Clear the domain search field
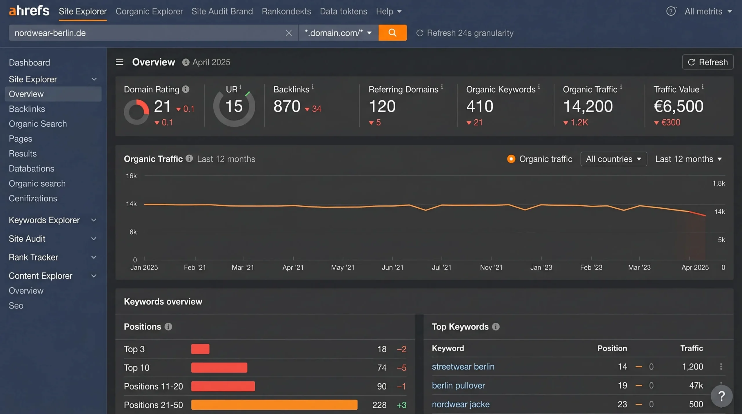Screen dimensions: 742x414 click(288, 33)
